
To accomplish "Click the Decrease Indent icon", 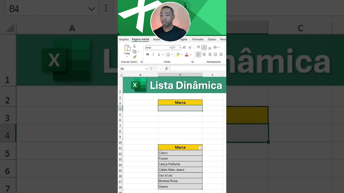I will click(215, 54).
